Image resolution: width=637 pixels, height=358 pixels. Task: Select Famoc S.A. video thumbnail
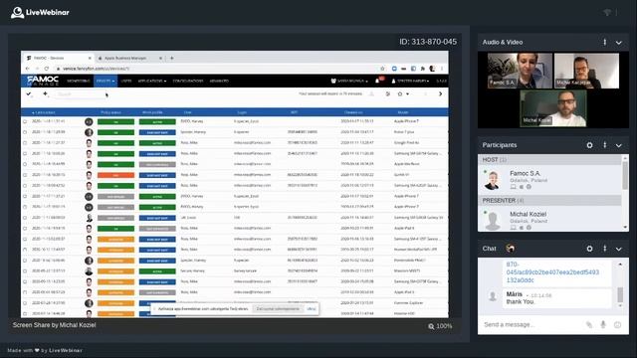click(x=520, y=71)
